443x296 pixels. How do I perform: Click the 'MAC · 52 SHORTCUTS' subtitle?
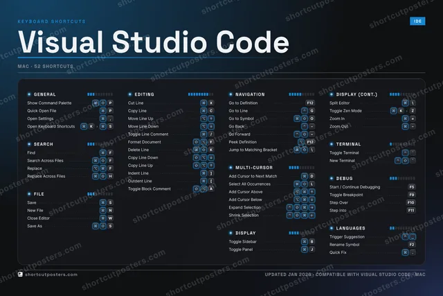coord(46,67)
